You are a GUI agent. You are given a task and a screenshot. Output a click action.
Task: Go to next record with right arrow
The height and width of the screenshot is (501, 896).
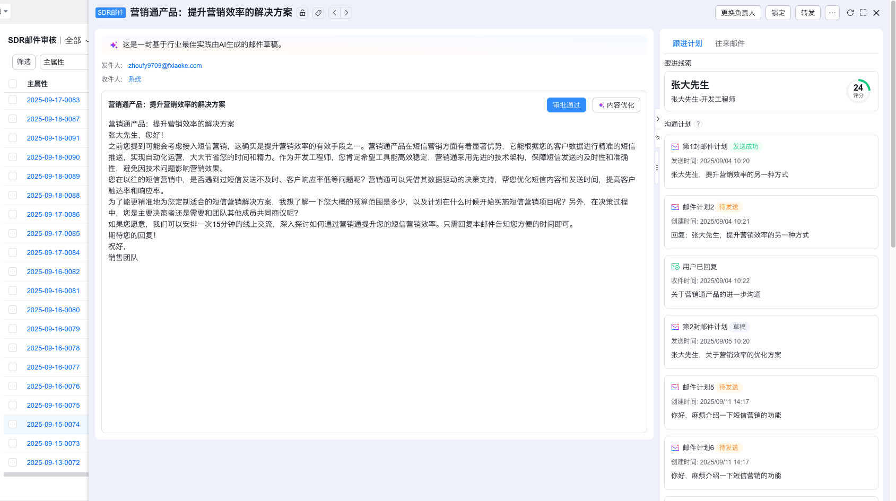click(346, 13)
